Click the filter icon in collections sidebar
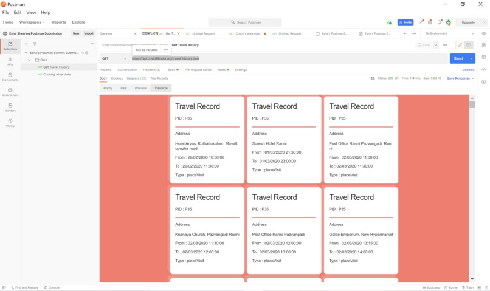The width and height of the screenshot is (490, 291). point(35,44)
